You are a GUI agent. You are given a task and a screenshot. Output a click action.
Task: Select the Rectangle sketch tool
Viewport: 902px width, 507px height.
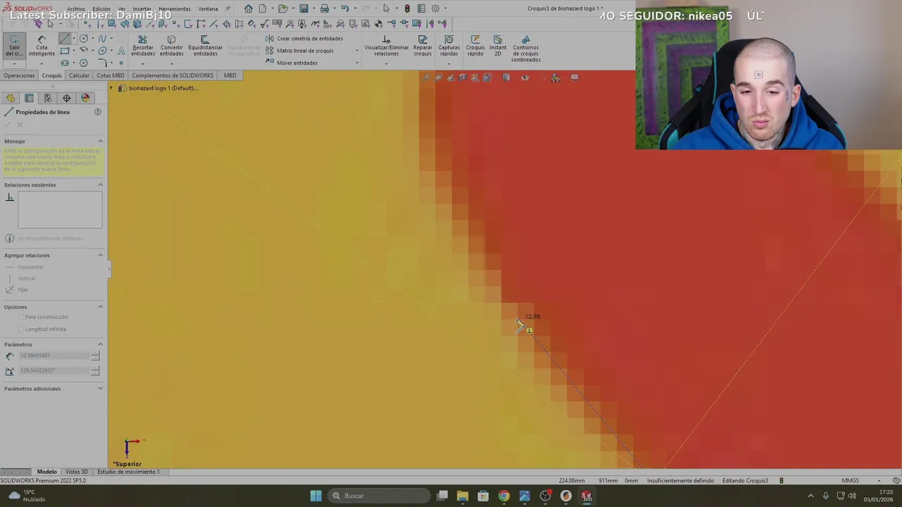pyautogui.click(x=65, y=51)
